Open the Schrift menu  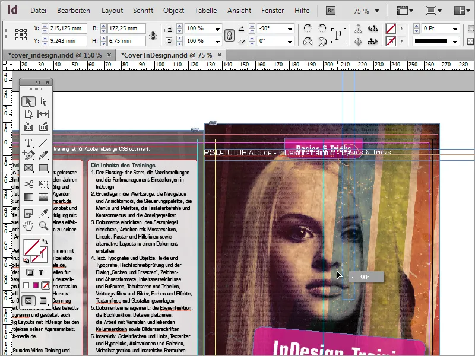[x=143, y=11]
